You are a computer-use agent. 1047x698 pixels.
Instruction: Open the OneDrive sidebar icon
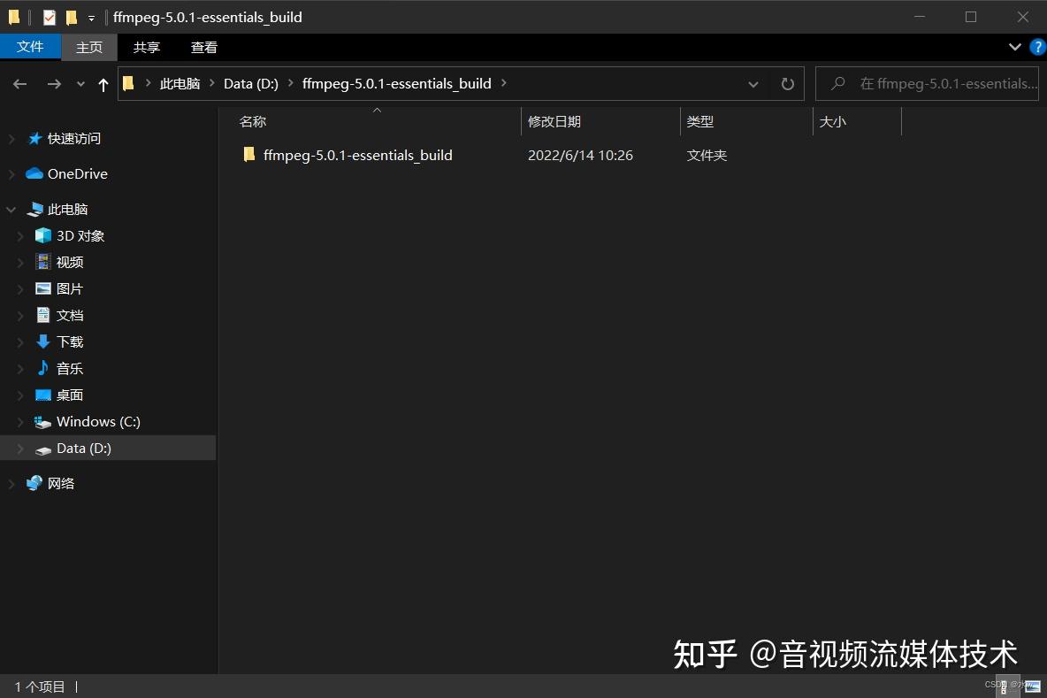[x=32, y=173]
